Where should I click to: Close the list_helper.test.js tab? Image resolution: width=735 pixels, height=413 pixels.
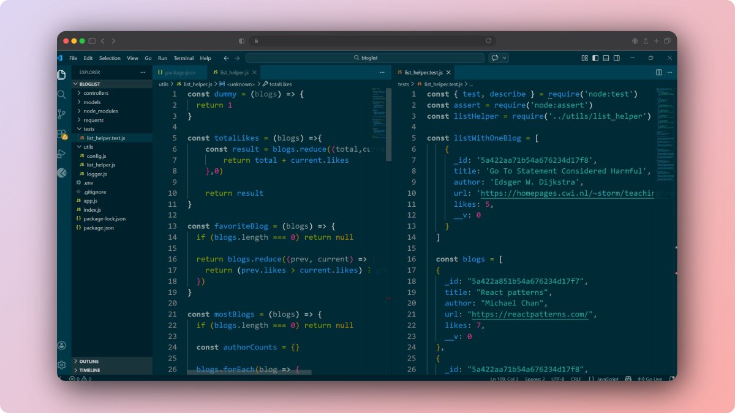point(448,72)
